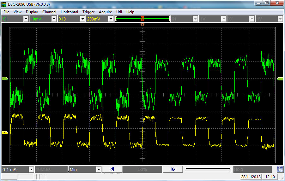Click the forward arrow button
The width and height of the screenshot is (285, 181).
tap(173, 169)
